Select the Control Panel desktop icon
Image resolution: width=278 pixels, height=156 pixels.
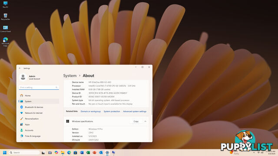tap(5, 29)
